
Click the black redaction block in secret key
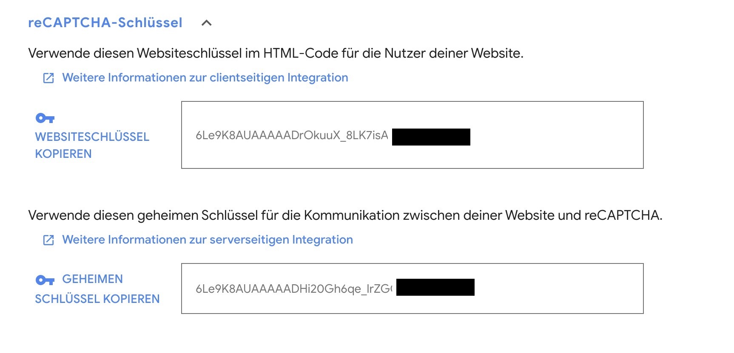pyautogui.click(x=435, y=287)
